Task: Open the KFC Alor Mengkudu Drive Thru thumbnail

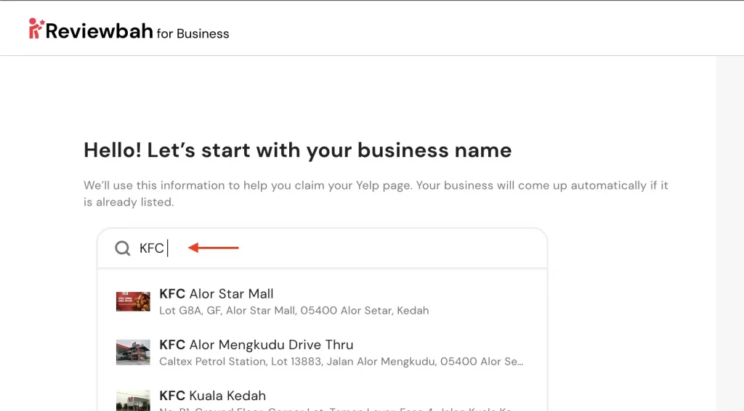Action: pyautogui.click(x=133, y=352)
